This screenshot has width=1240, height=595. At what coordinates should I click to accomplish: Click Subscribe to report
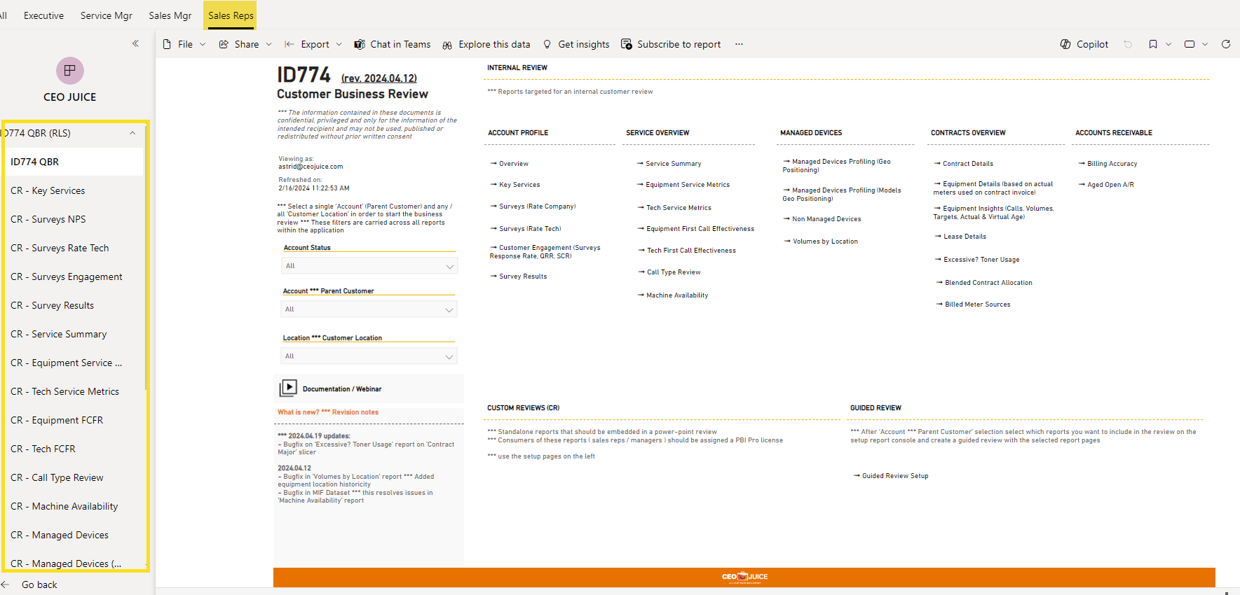tap(671, 44)
